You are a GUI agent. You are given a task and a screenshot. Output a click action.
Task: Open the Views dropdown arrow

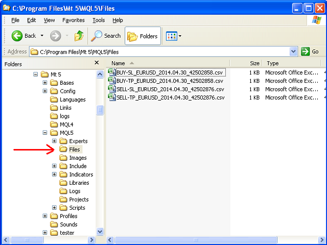click(180, 36)
